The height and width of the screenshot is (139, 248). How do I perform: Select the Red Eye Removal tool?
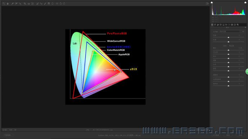41,4
